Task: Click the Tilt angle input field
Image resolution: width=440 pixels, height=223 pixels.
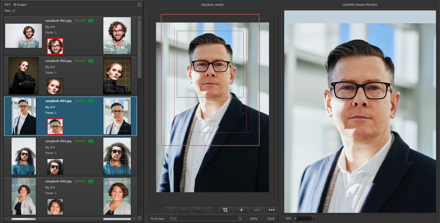Action: coord(303,218)
